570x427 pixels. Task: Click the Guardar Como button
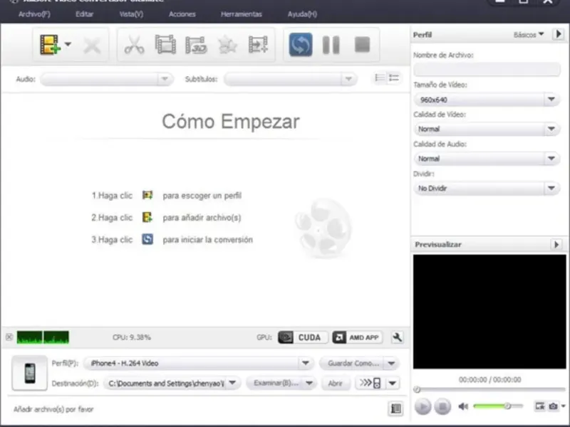pyautogui.click(x=352, y=363)
